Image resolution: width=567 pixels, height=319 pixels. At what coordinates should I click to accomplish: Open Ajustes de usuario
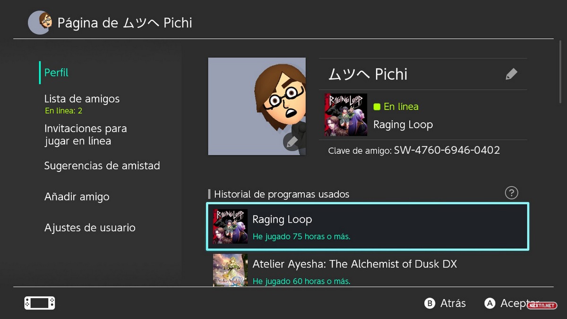click(90, 228)
